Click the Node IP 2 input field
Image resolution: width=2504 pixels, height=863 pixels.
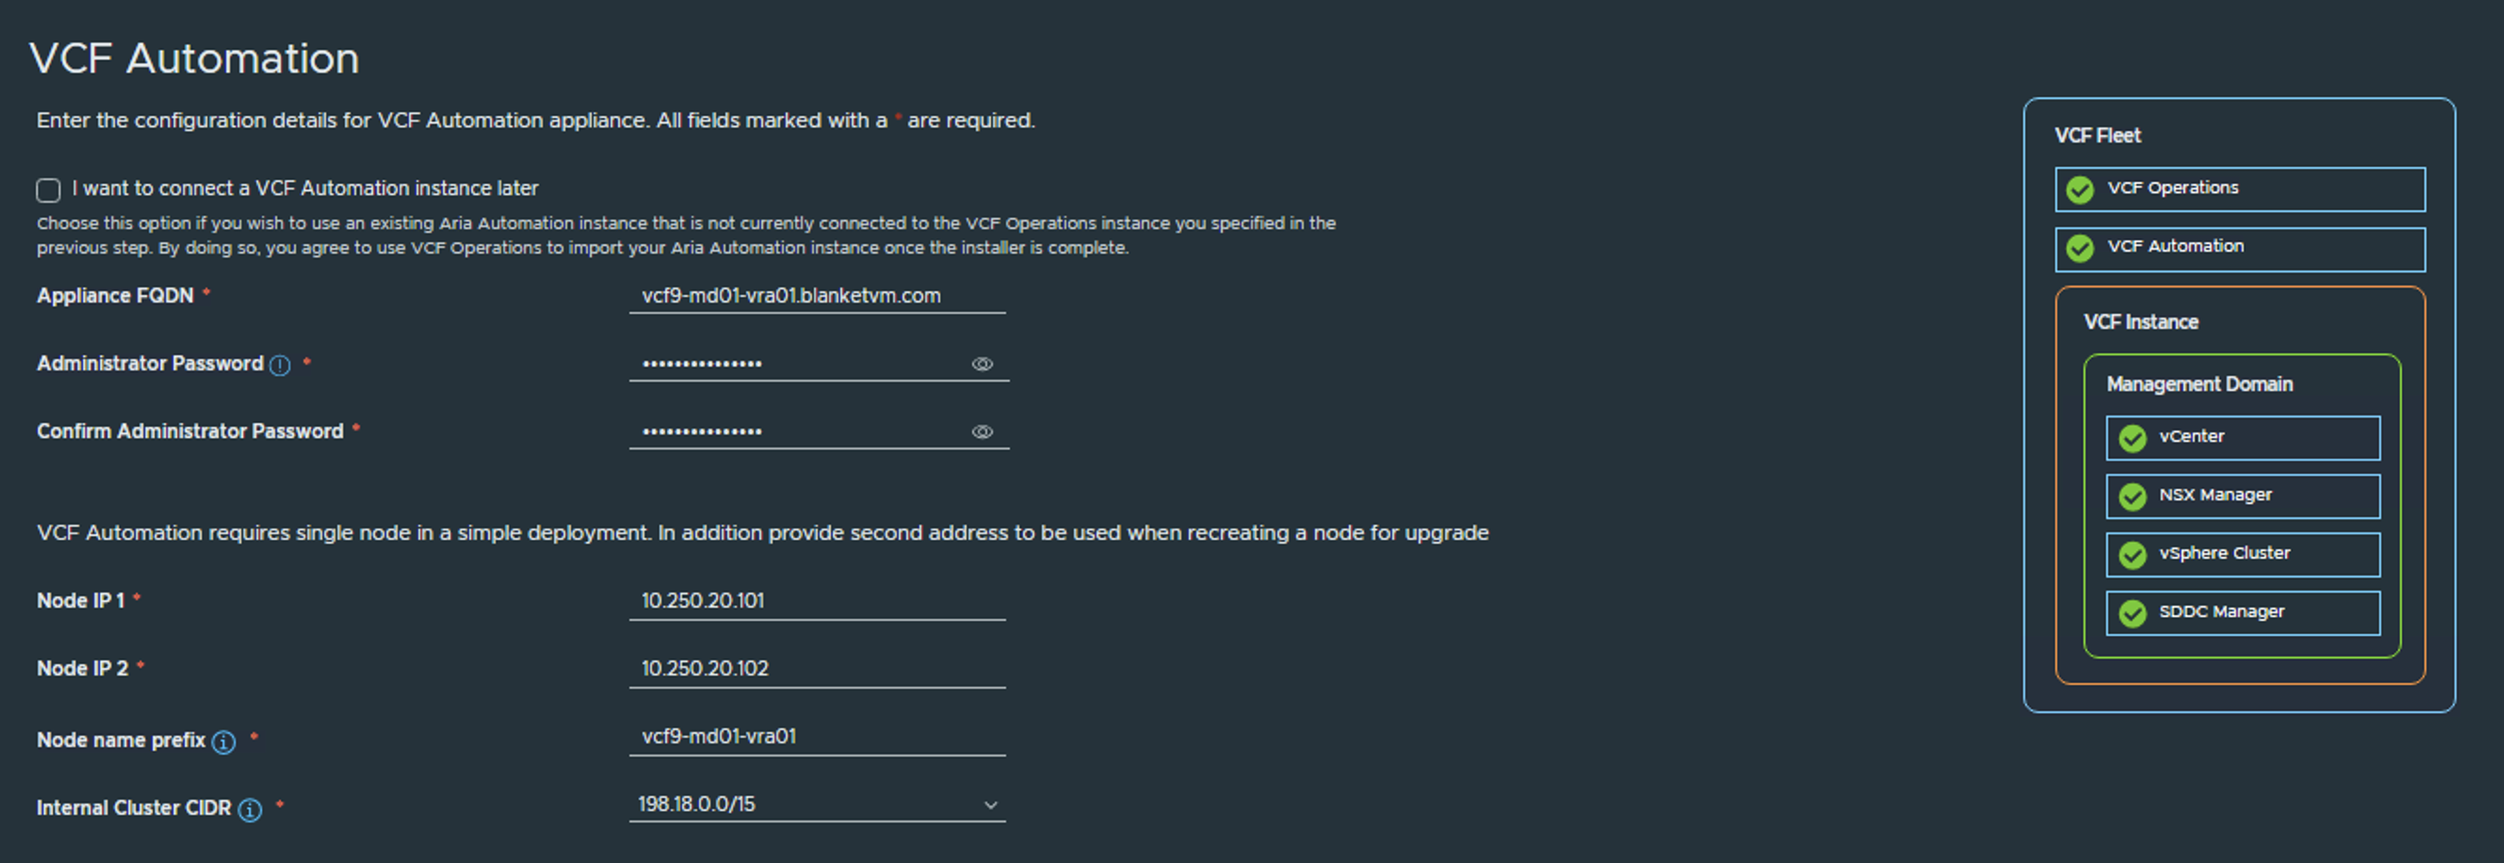point(817,669)
